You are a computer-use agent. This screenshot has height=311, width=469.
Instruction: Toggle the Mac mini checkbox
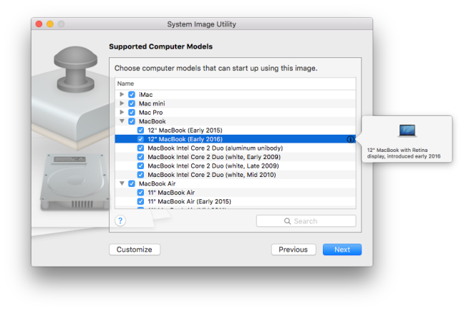click(132, 103)
